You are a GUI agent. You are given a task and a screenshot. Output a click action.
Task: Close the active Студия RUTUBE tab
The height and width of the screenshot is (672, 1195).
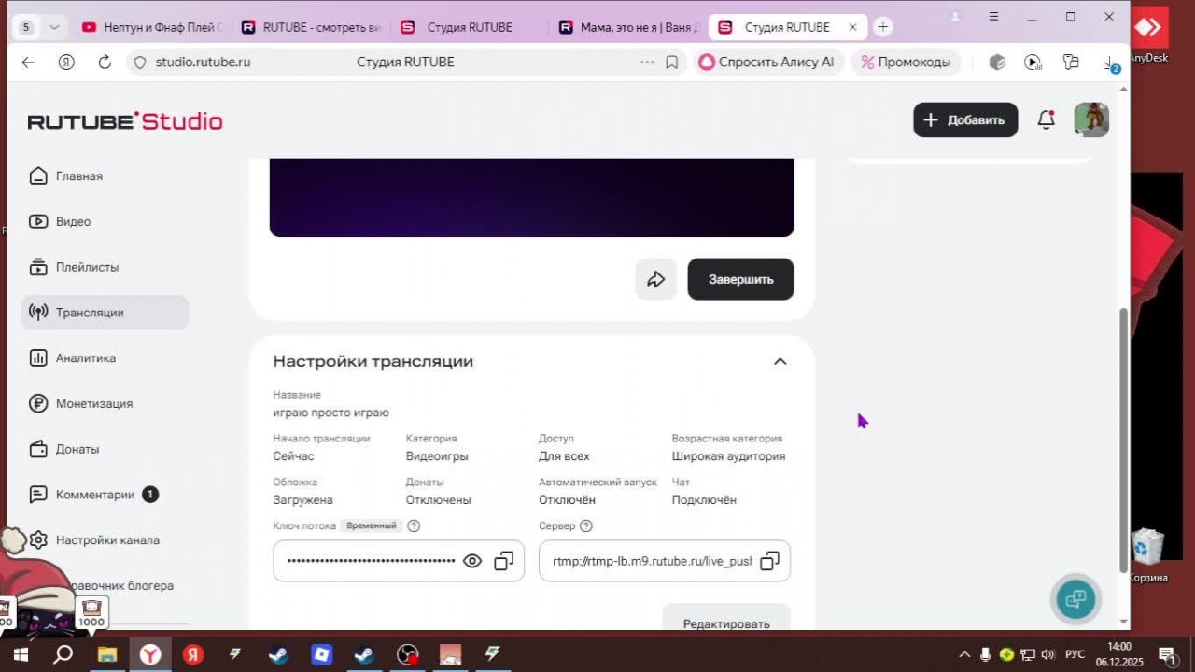(x=852, y=27)
